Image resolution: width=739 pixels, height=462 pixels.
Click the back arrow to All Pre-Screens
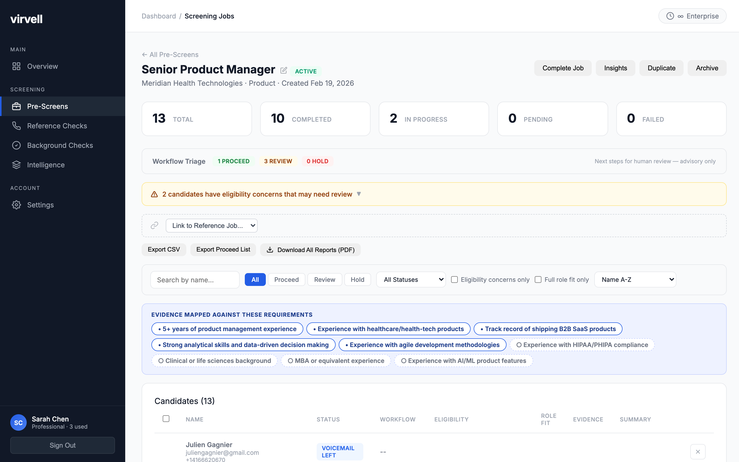[144, 54]
